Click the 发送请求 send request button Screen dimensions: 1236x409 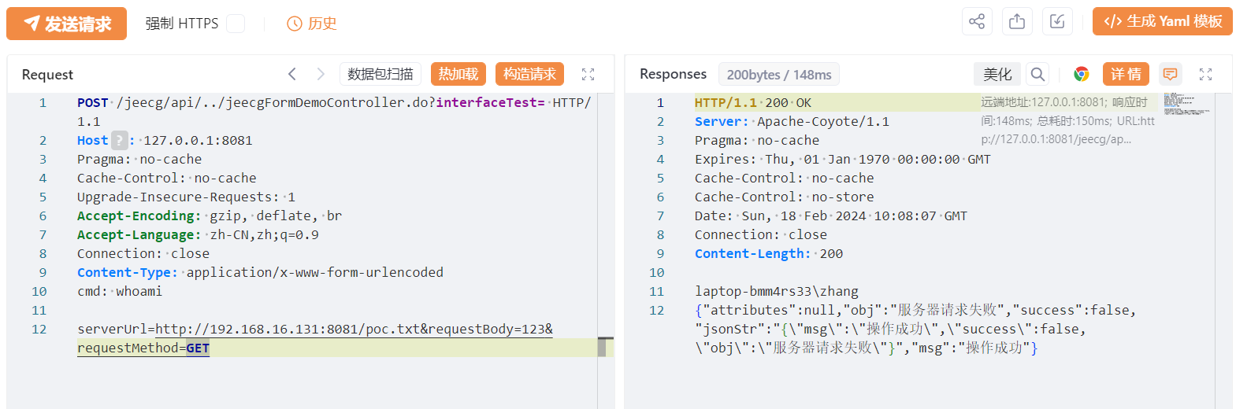[x=66, y=24]
